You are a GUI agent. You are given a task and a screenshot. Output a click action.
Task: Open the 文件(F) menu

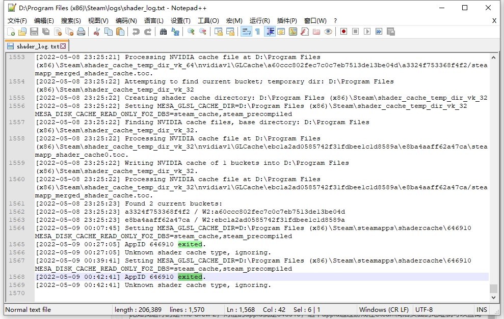click(x=17, y=20)
